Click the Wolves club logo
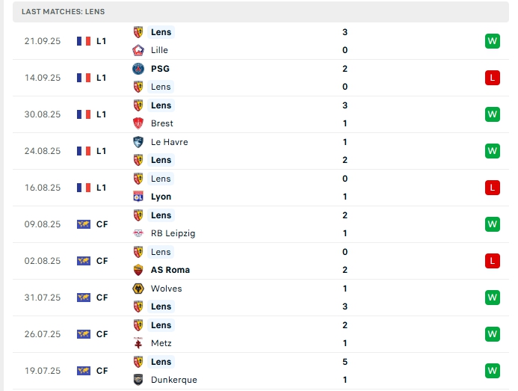This screenshot has width=518, height=391. pyautogui.click(x=138, y=289)
